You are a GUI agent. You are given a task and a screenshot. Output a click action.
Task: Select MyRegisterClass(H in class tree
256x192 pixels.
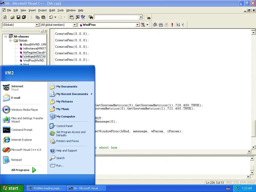34,52
